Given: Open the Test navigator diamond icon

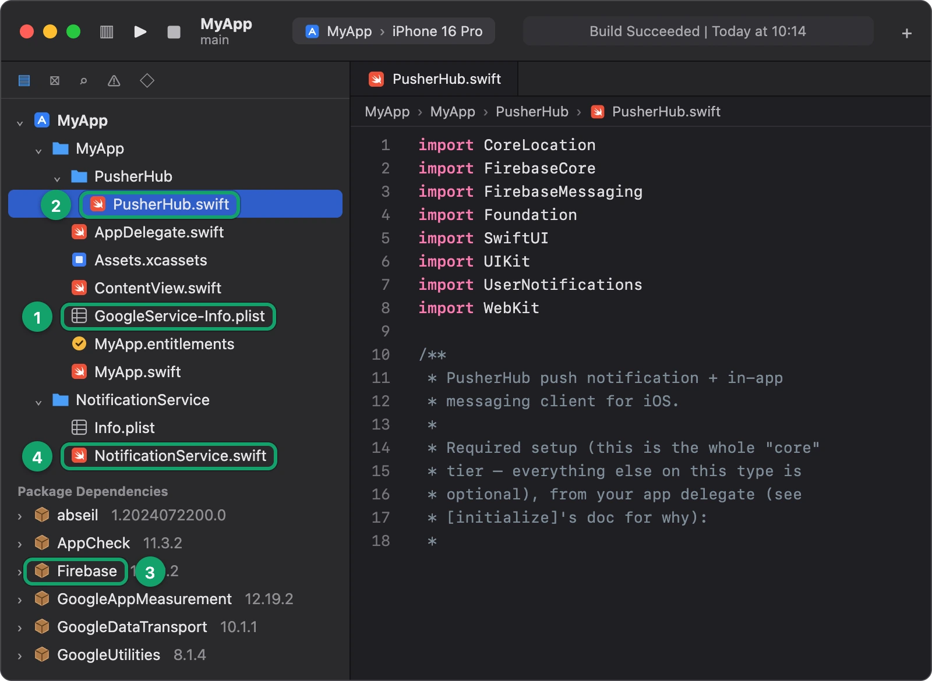Looking at the screenshot, I should 147,80.
